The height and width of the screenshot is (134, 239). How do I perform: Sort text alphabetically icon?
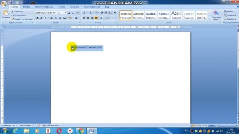point(111,13)
